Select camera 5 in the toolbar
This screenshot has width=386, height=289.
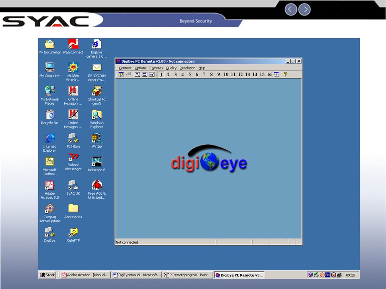tap(189, 74)
